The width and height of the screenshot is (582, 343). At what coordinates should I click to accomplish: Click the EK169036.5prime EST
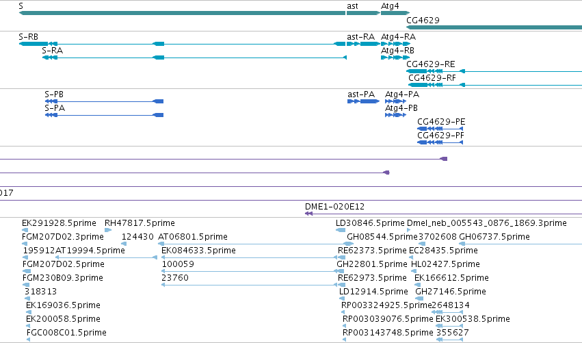point(28,312)
